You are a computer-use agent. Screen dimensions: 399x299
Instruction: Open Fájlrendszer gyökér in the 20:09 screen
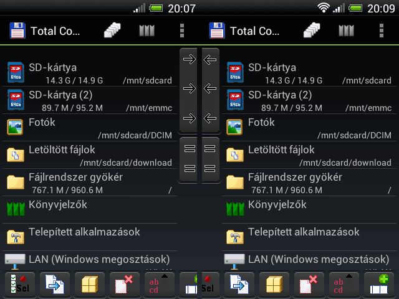pos(309,183)
